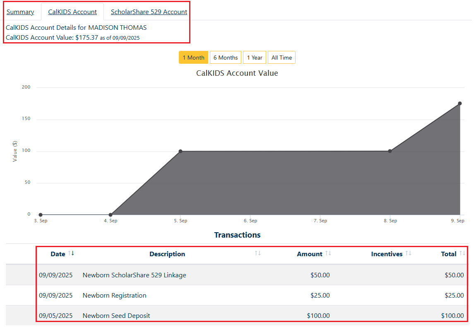Sort transactions using the Amount arrows icon
This screenshot has height=327, width=476.
[328, 253]
